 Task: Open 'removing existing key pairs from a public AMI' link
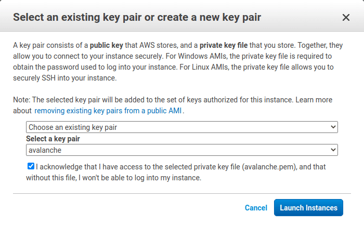[109, 111]
